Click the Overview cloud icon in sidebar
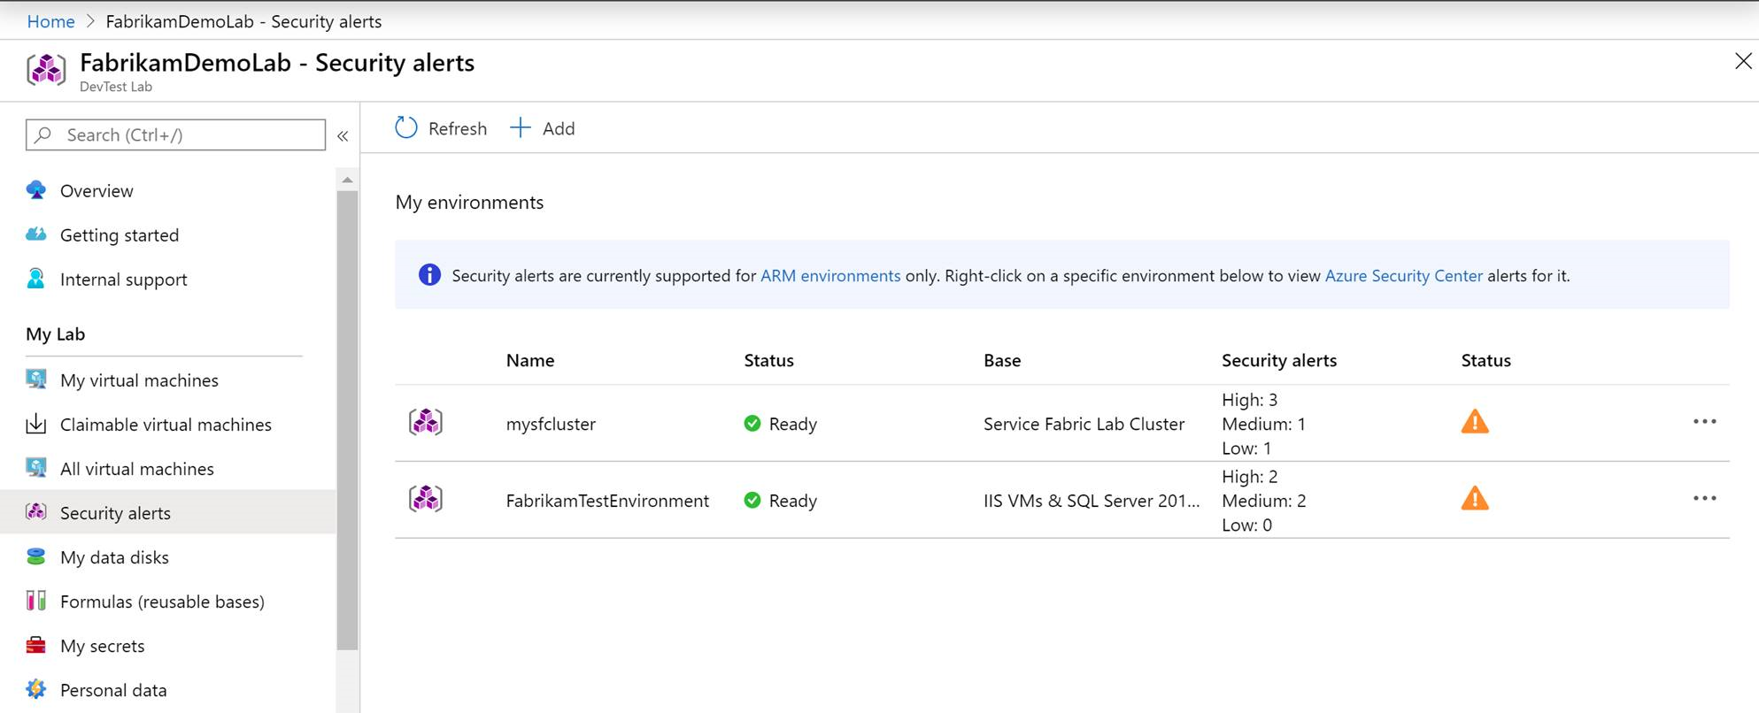1759x713 pixels. [x=36, y=190]
